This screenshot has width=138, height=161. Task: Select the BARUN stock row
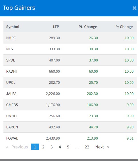click(x=70, y=127)
